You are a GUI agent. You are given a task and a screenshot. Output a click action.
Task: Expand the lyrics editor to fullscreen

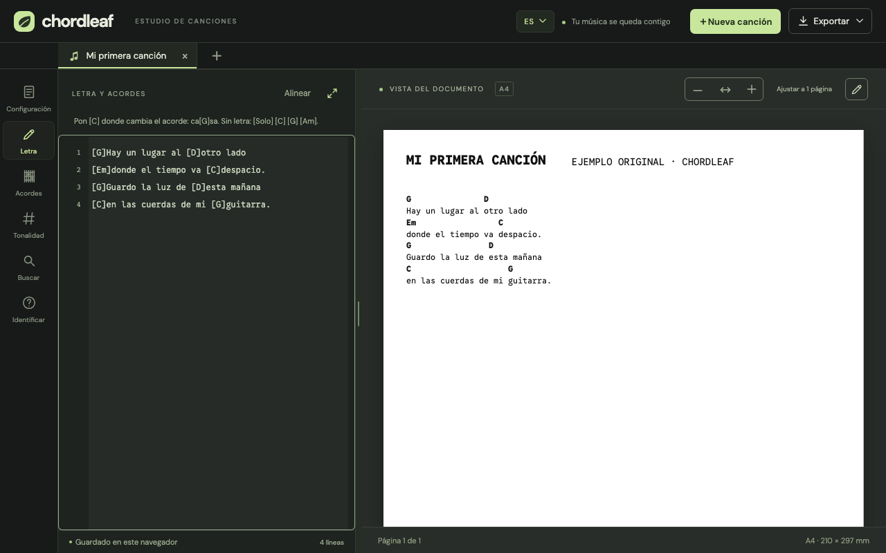click(x=332, y=93)
